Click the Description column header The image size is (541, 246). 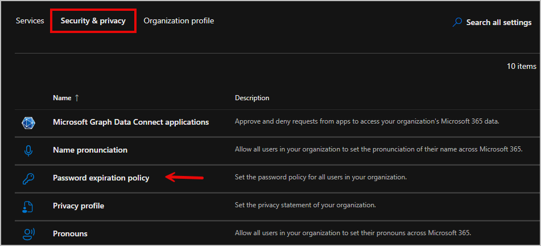click(x=252, y=98)
